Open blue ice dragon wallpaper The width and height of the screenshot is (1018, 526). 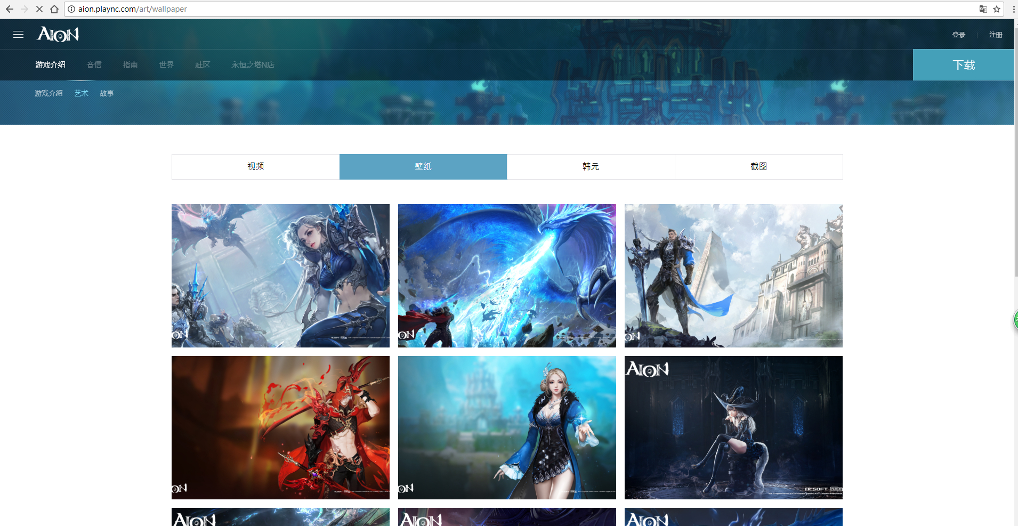click(507, 276)
